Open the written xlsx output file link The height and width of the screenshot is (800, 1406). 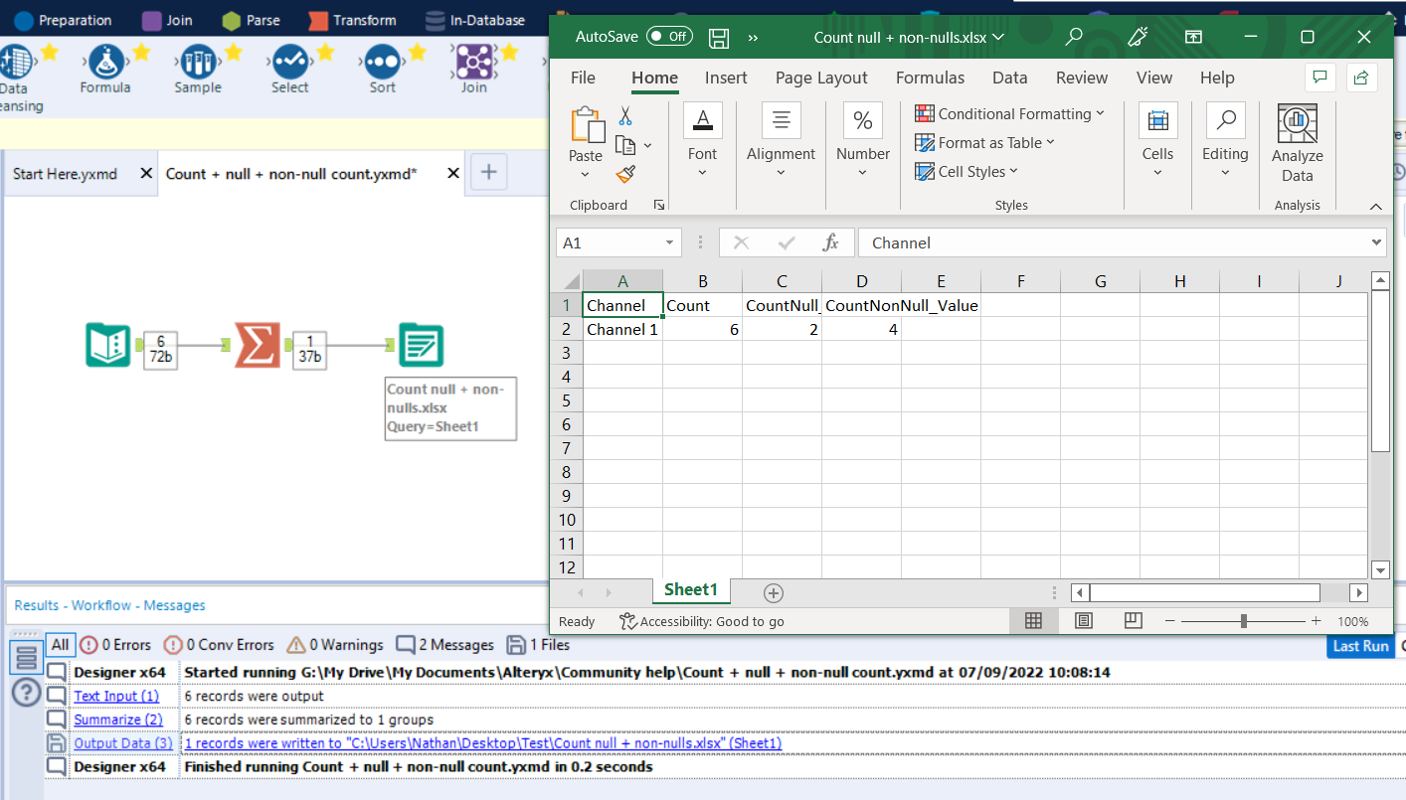[483, 743]
